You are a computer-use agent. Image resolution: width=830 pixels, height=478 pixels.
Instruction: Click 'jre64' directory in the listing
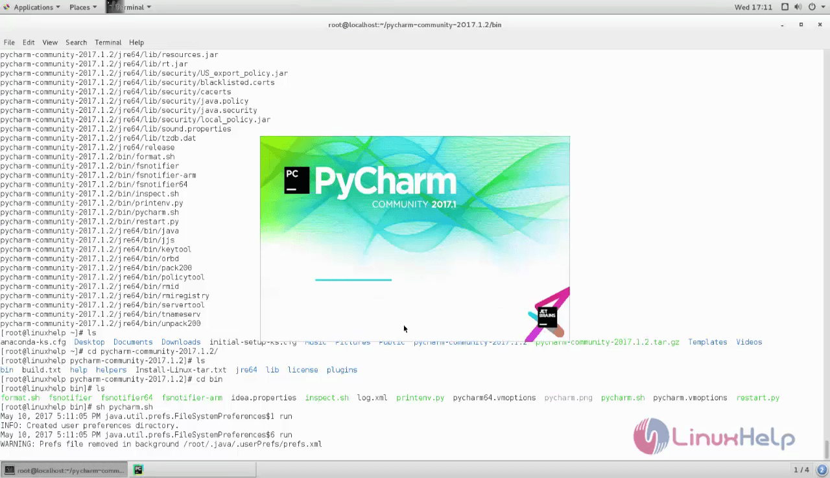(x=246, y=370)
